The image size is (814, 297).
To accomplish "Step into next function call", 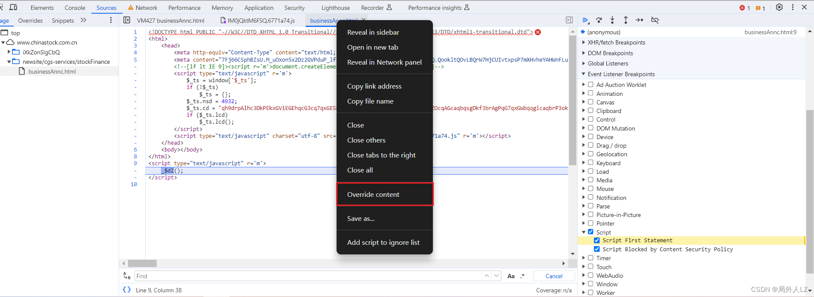I will click(612, 20).
